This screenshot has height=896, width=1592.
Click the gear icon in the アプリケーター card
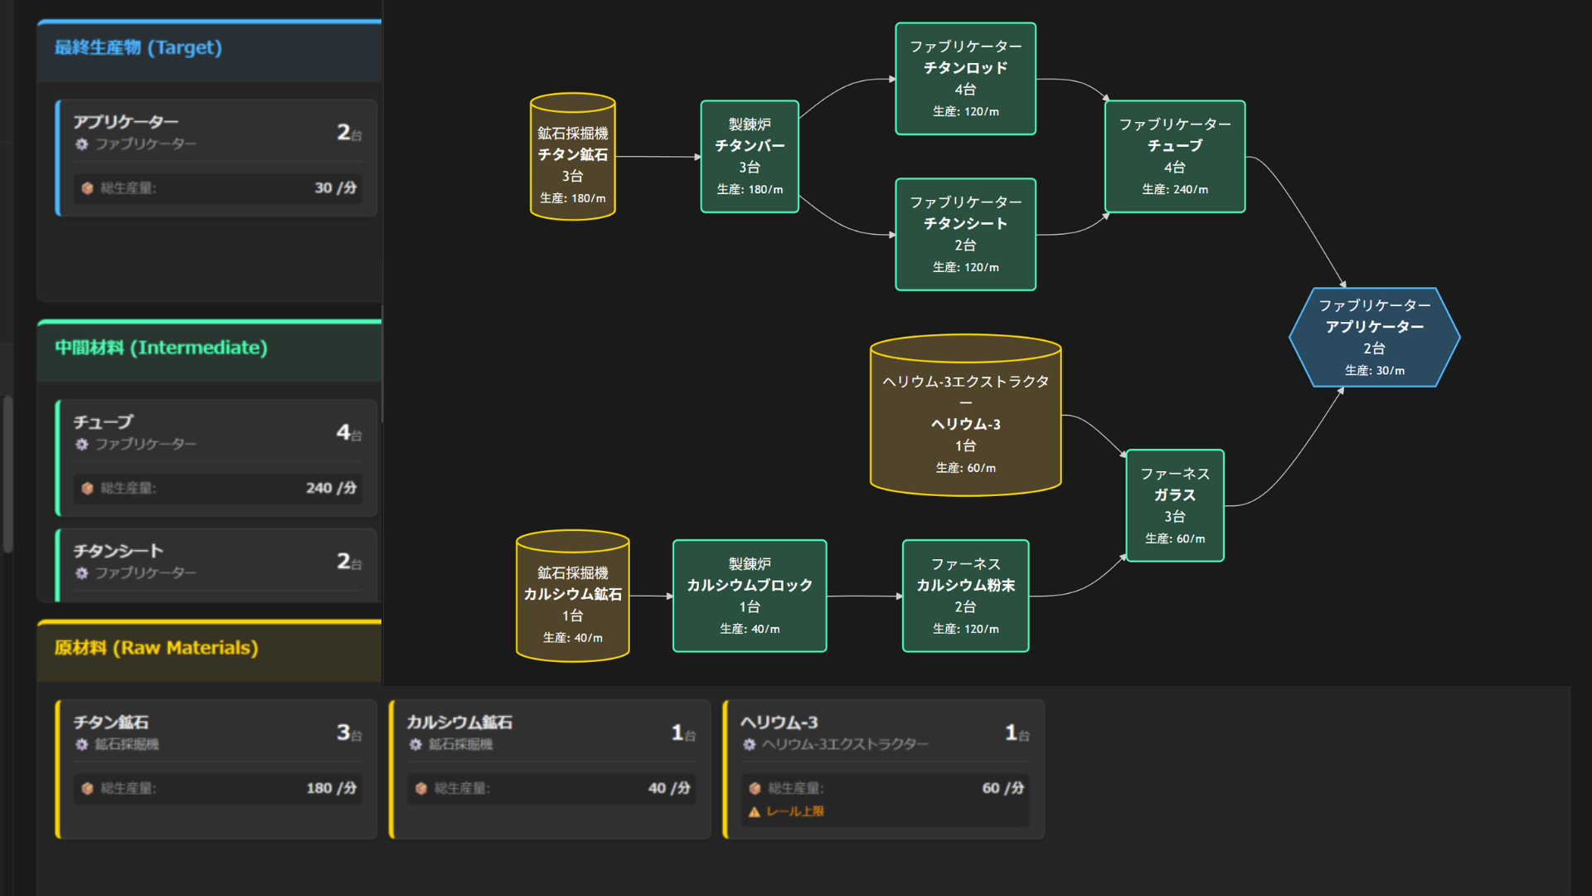(x=81, y=144)
